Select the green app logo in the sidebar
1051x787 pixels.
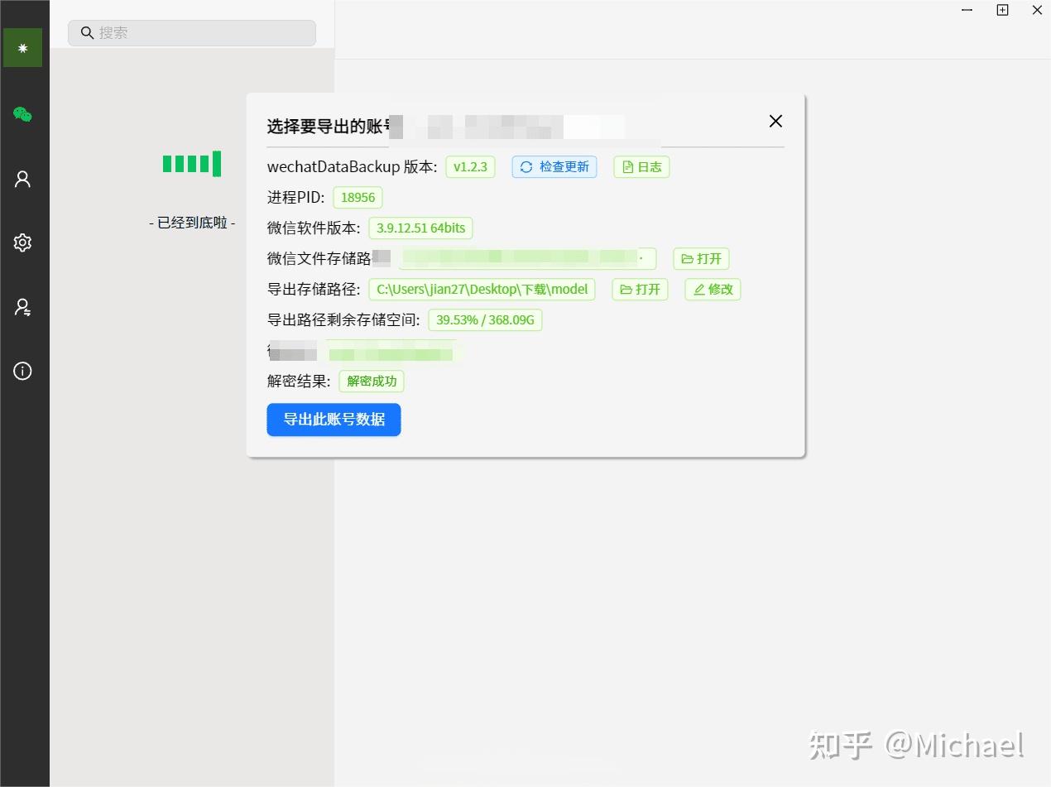tap(24, 47)
